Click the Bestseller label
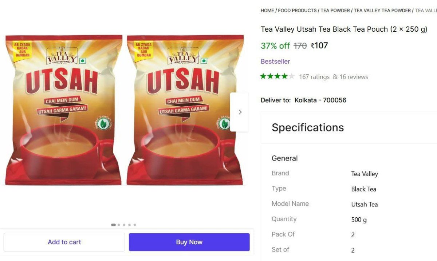This screenshot has height=261, width=437. click(275, 61)
